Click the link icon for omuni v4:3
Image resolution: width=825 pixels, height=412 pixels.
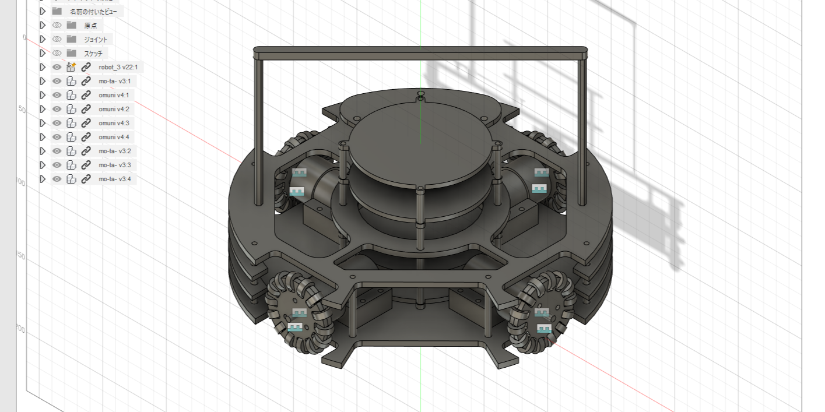coord(86,123)
